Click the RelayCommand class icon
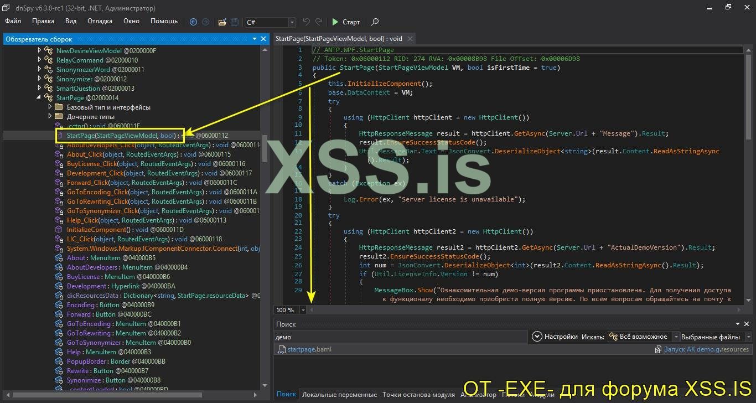Viewport: 756px width, 403px height. click(x=49, y=60)
